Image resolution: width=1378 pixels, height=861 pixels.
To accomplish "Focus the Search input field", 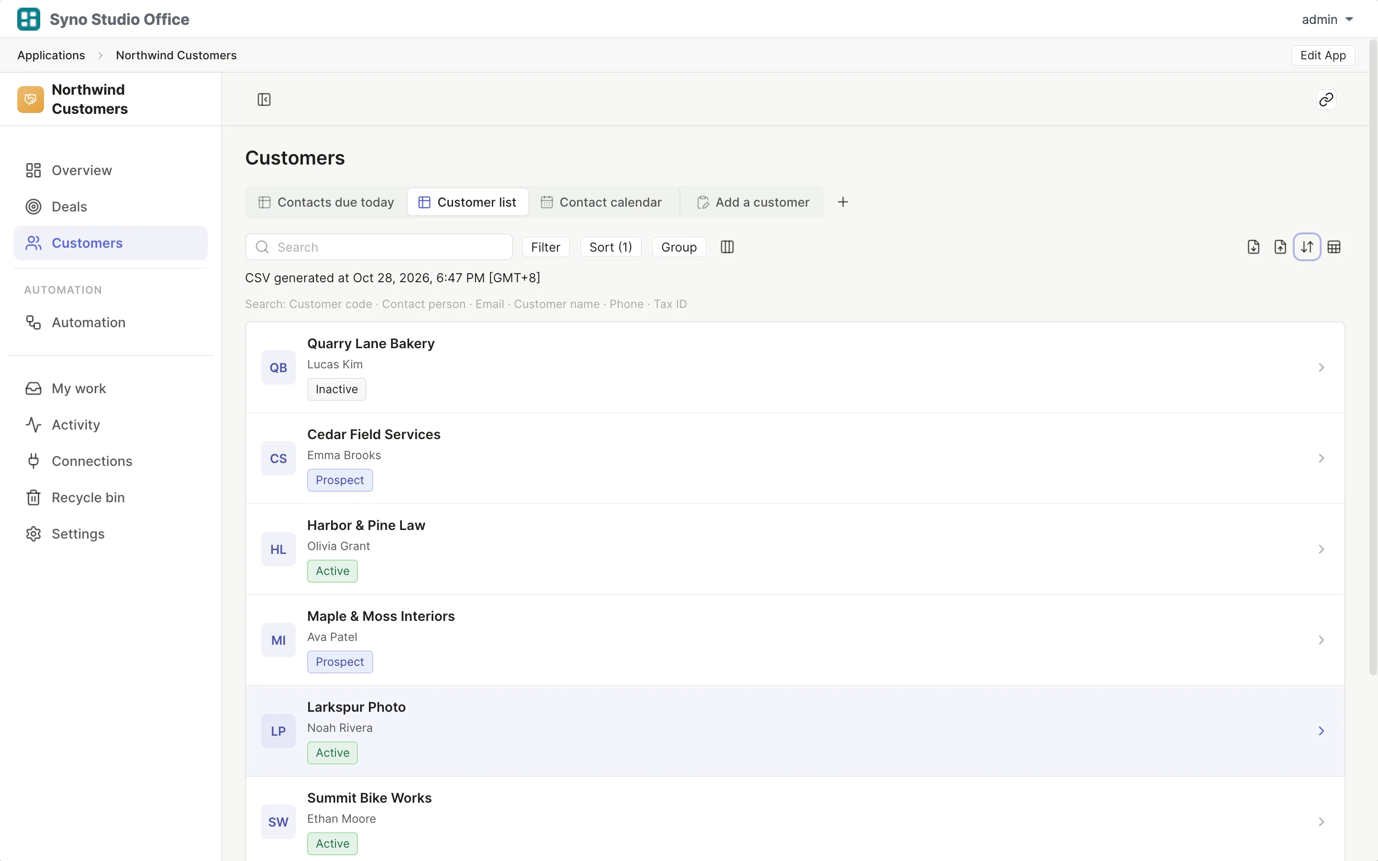I will [x=378, y=247].
